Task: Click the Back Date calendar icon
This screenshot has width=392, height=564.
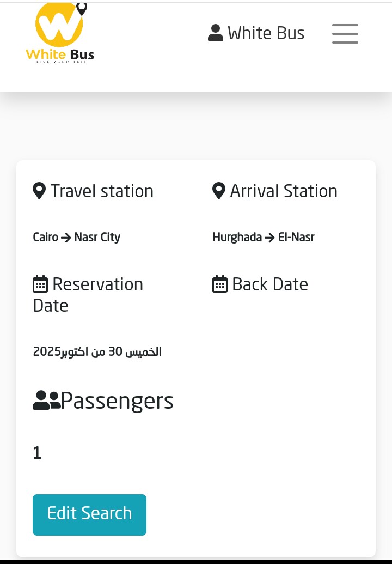Action: click(x=219, y=284)
